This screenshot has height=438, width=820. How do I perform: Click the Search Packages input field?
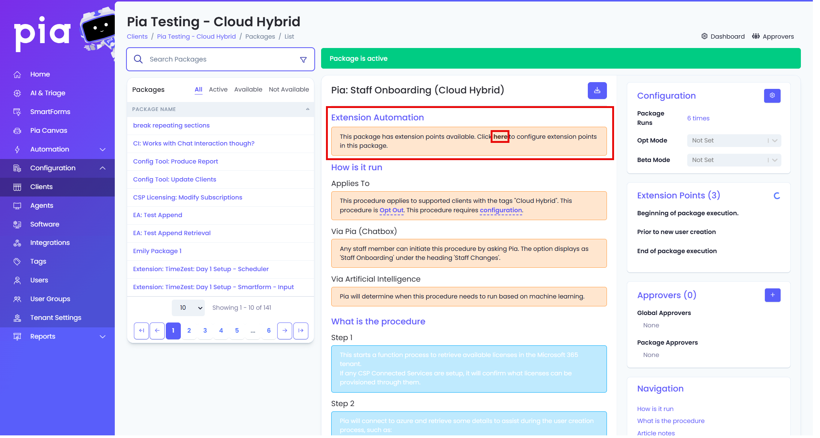[x=221, y=59]
